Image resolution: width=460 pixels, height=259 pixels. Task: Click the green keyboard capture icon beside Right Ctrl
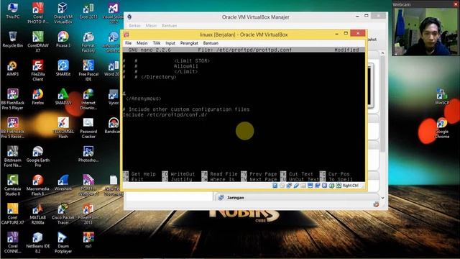coord(339,186)
